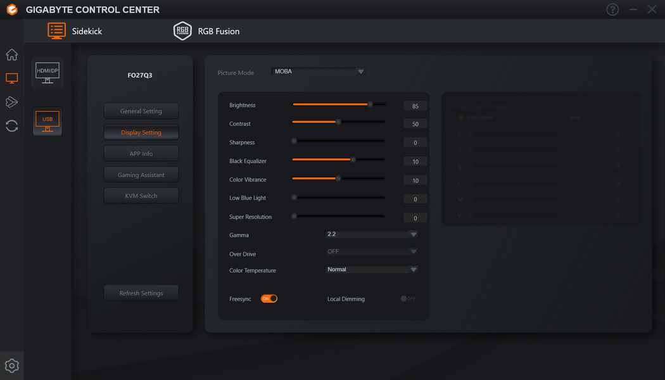Screen dimensions: 665x380
Task: Go to the Home sidebar icon
Action: click(12, 54)
